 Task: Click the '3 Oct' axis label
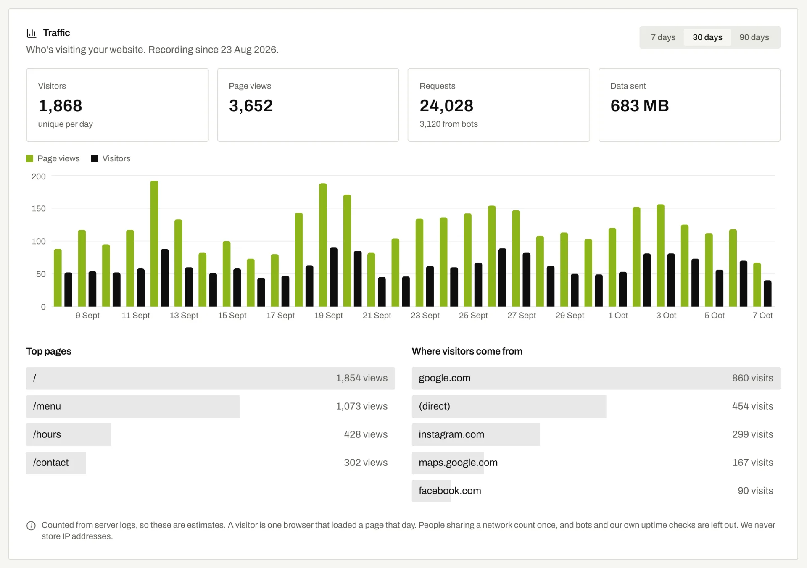pyautogui.click(x=666, y=315)
